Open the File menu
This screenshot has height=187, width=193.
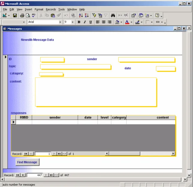coord(5,10)
